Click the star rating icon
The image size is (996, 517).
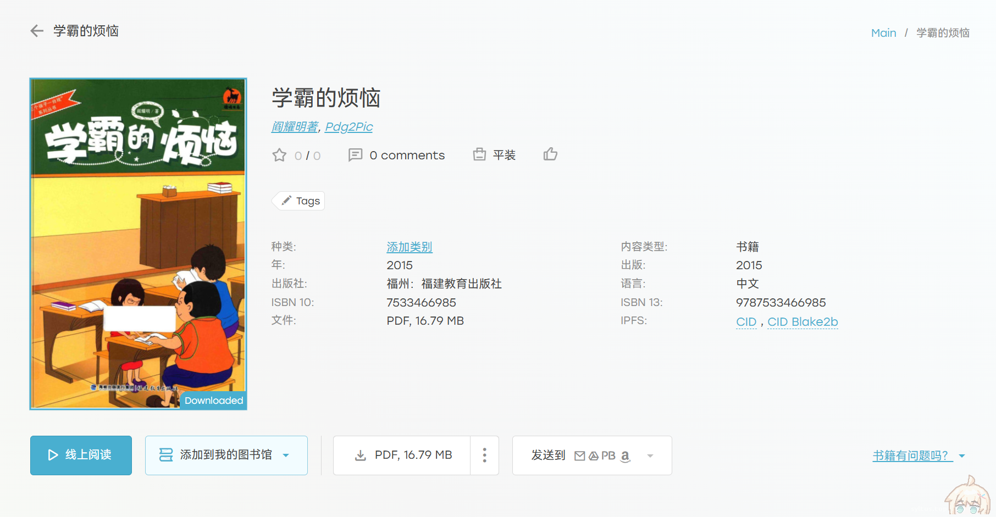click(x=279, y=155)
